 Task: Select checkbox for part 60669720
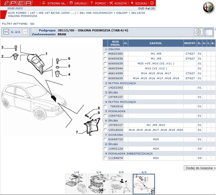pos(105,139)
